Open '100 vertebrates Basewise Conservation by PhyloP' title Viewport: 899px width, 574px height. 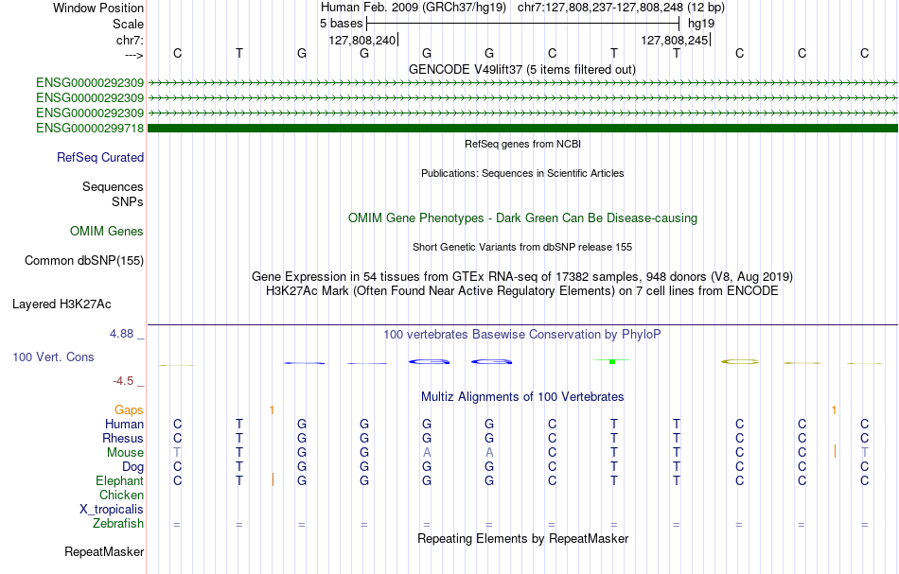[x=522, y=334]
